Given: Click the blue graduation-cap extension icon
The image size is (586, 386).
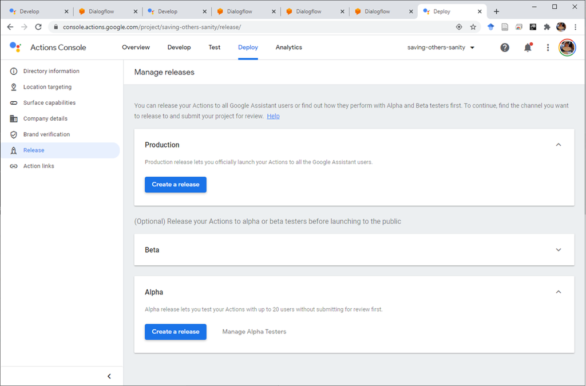Looking at the screenshot, I should [x=490, y=27].
